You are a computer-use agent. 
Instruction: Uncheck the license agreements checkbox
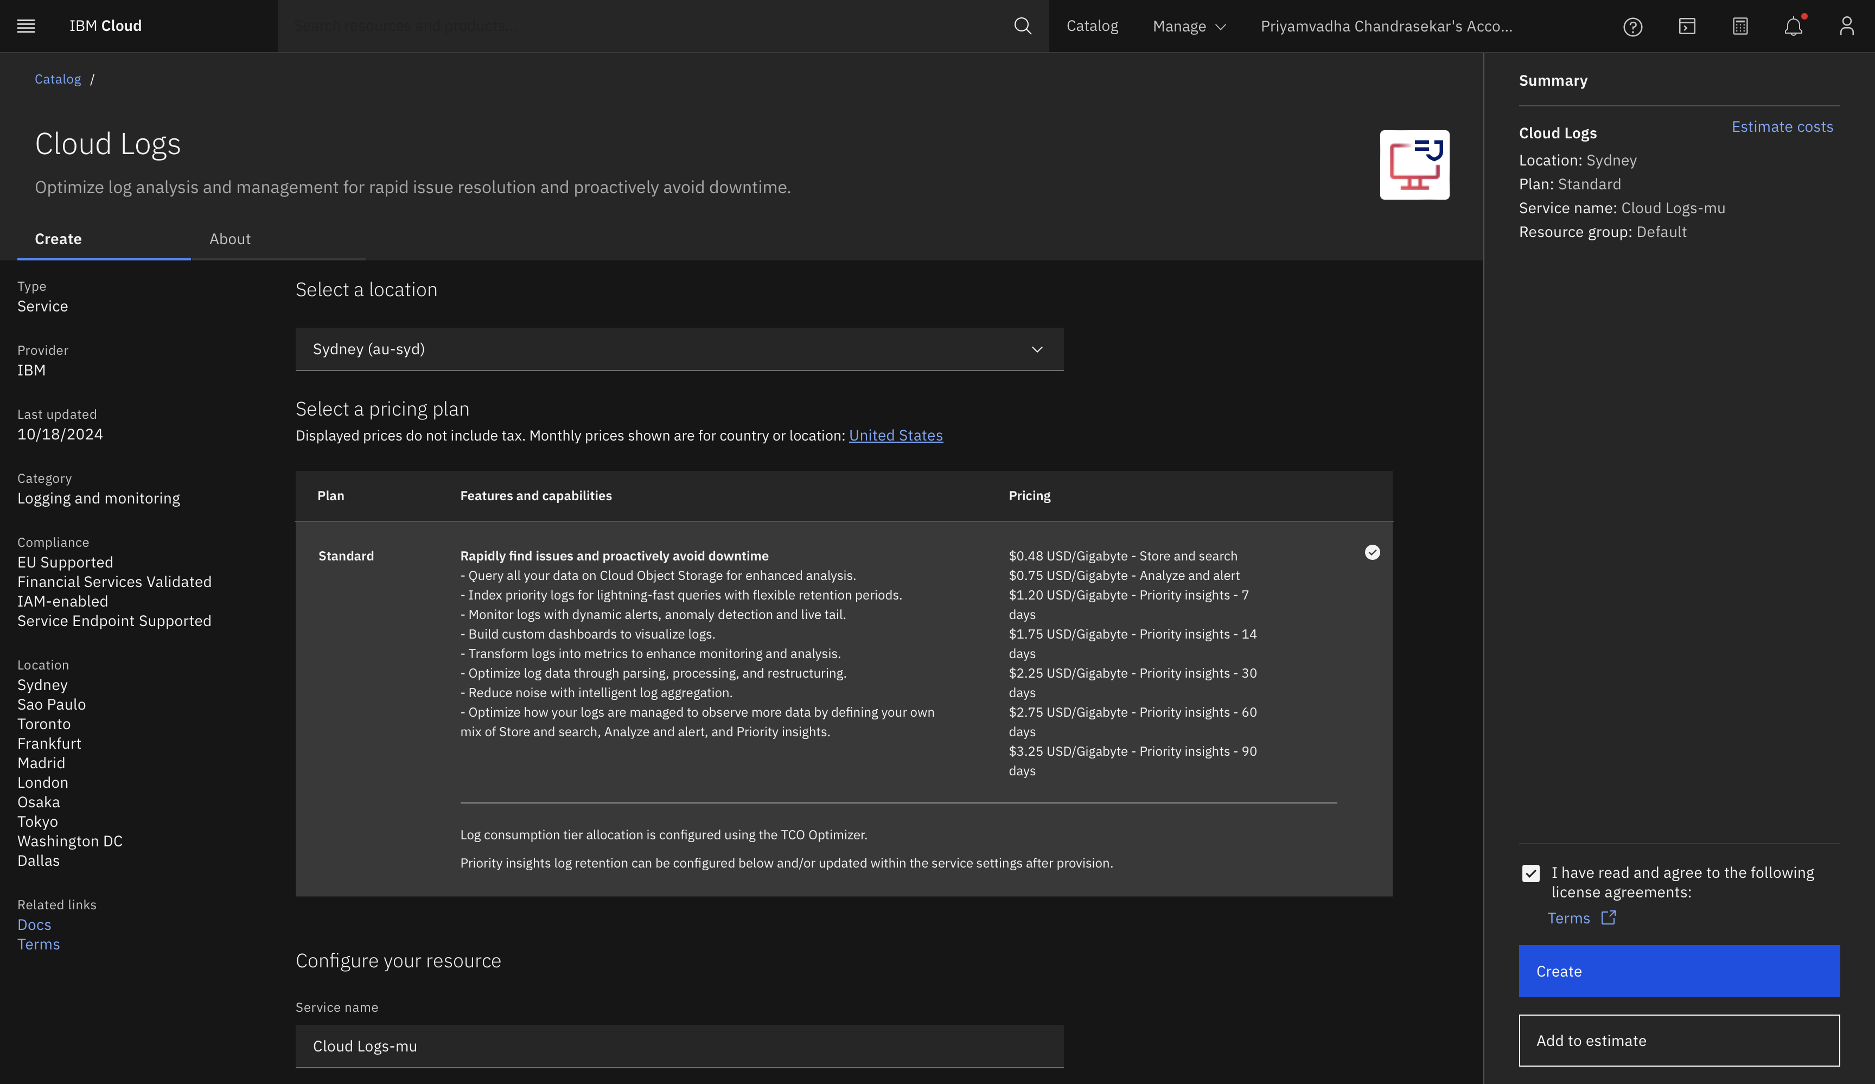click(1530, 873)
